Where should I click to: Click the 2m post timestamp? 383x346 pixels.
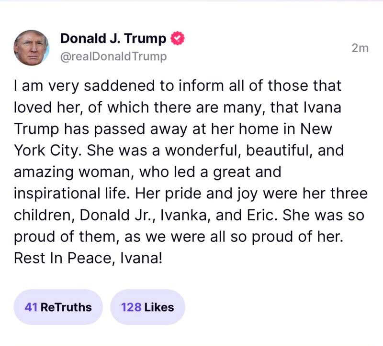click(x=360, y=48)
